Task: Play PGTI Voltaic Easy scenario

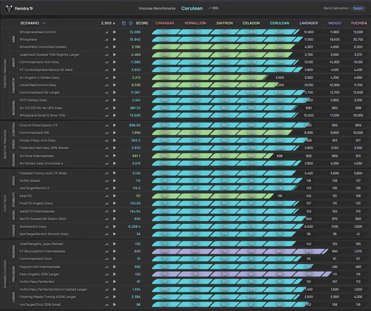Action: [114, 100]
